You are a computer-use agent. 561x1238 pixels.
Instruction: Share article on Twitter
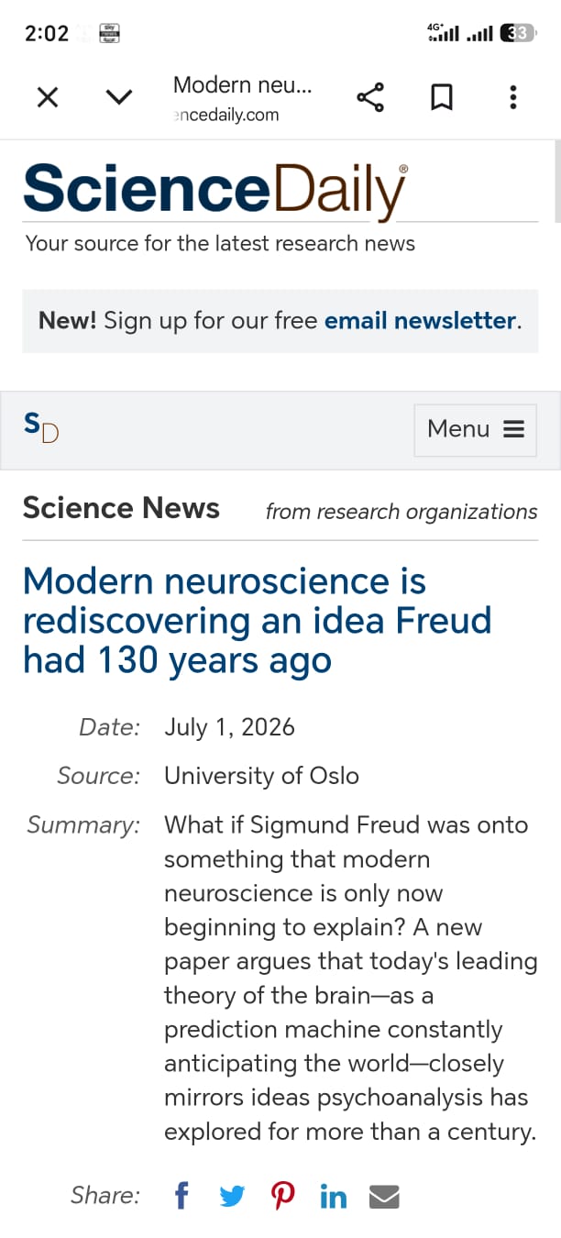pos(232,1197)
